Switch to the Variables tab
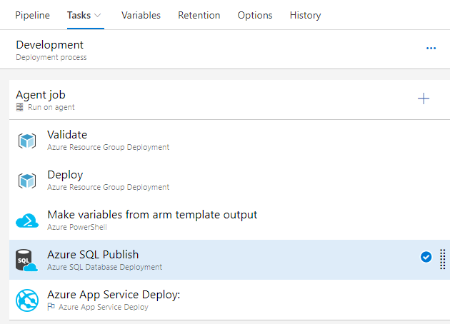This screenshot has height=324, width=450. click(x=141, y=15)
